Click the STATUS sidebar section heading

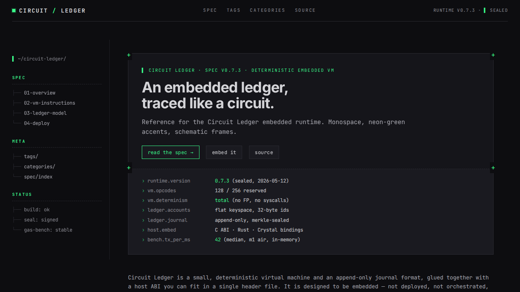22,195
